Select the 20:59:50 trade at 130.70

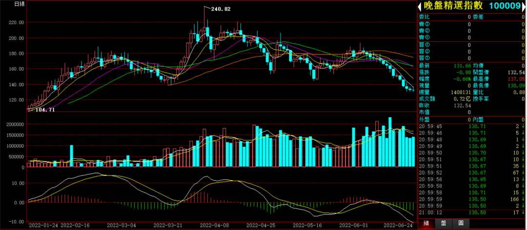(471, 153)
